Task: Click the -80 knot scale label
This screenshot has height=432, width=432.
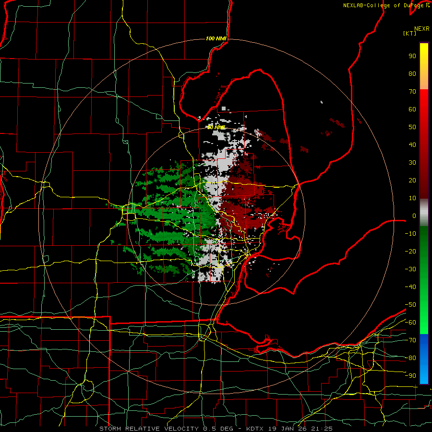Action: pos(410,358)
